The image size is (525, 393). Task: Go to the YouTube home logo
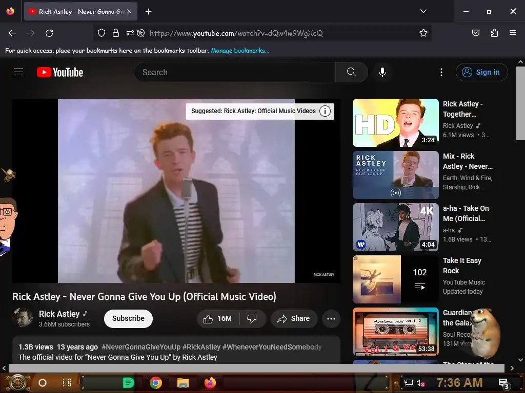(60, 72)
